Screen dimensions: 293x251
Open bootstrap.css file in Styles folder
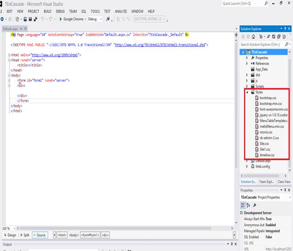[268, 98]
